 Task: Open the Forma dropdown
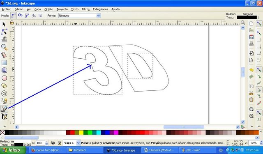pos(79,16)
